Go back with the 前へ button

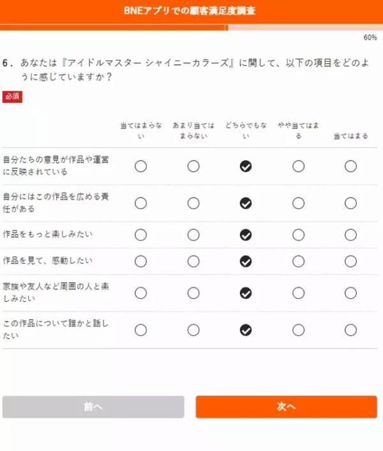pyautogui.click(x=93, y=407)
